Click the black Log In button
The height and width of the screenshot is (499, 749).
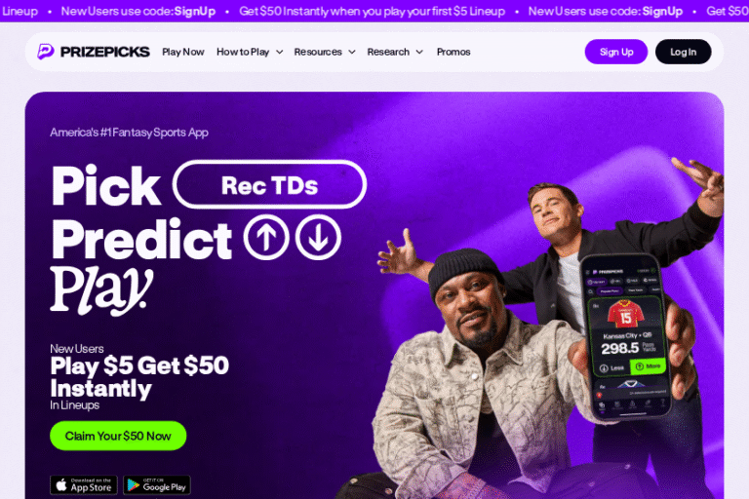pos(683,52)
